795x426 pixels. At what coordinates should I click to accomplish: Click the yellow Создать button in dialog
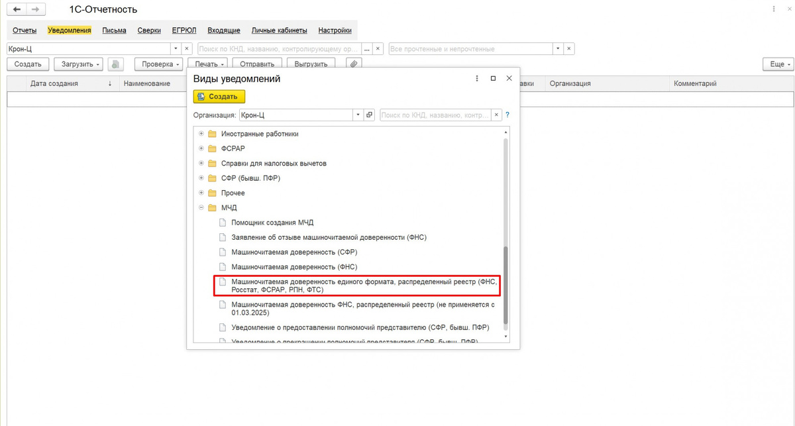219,96
